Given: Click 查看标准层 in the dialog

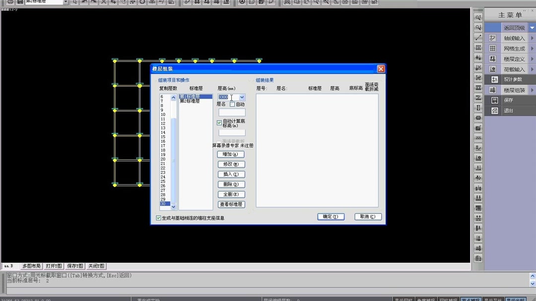Looking at the screenshot, I should 231,204.
